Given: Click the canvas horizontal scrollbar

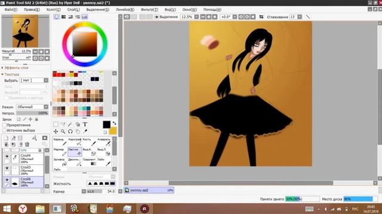Looking at the screenshot, I should pos(251,183).
